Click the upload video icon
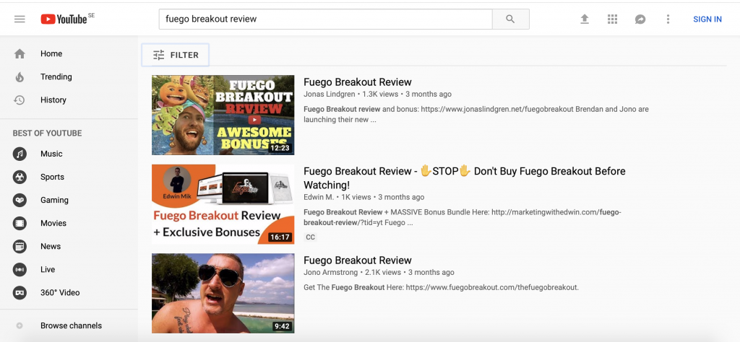 (x=584, y=19)
